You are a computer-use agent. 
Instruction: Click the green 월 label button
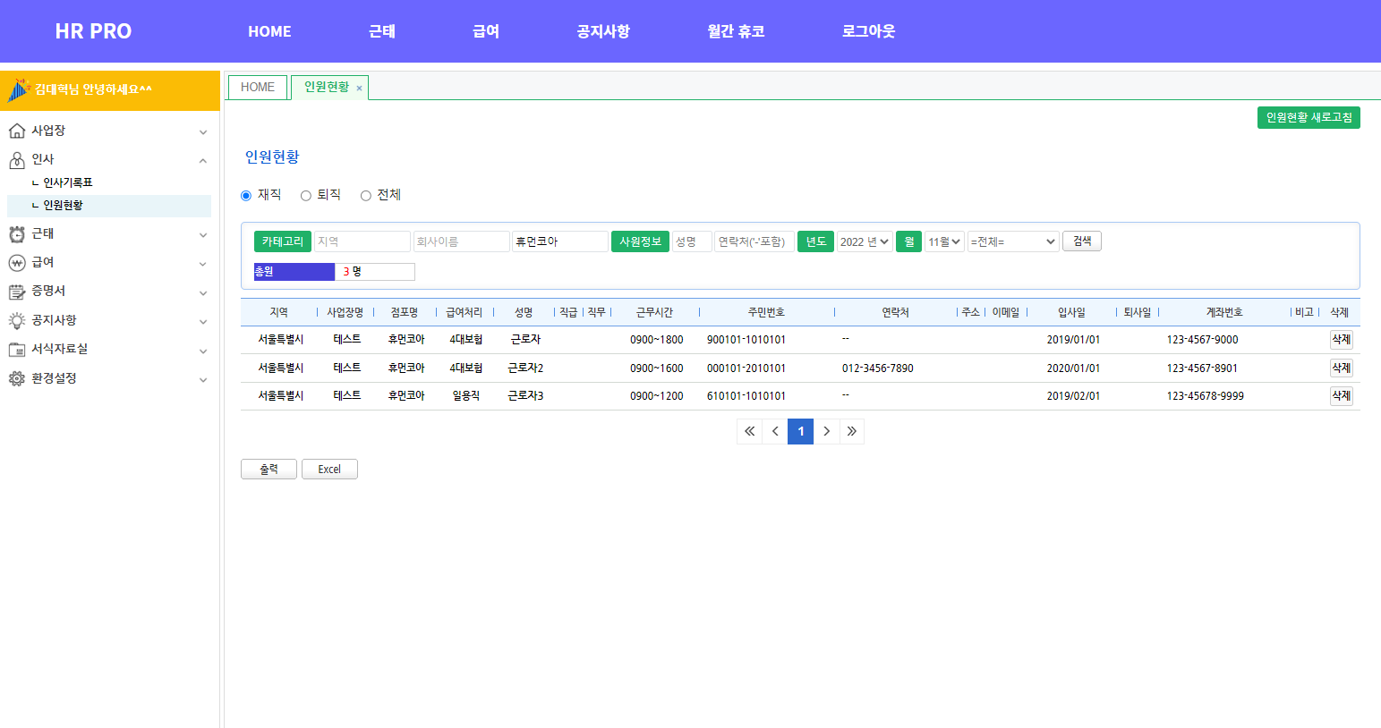point(908,241)
